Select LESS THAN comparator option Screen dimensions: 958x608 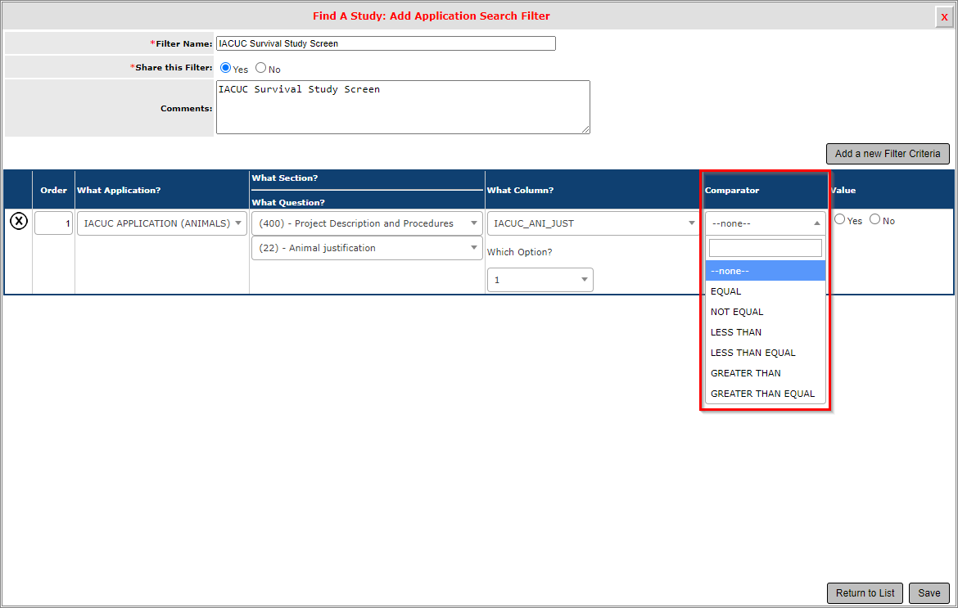(x=765, y=332)
